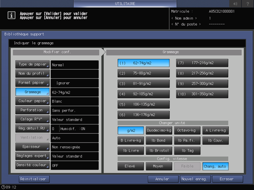Click the Nouvel enreg. button

(196, 179)
